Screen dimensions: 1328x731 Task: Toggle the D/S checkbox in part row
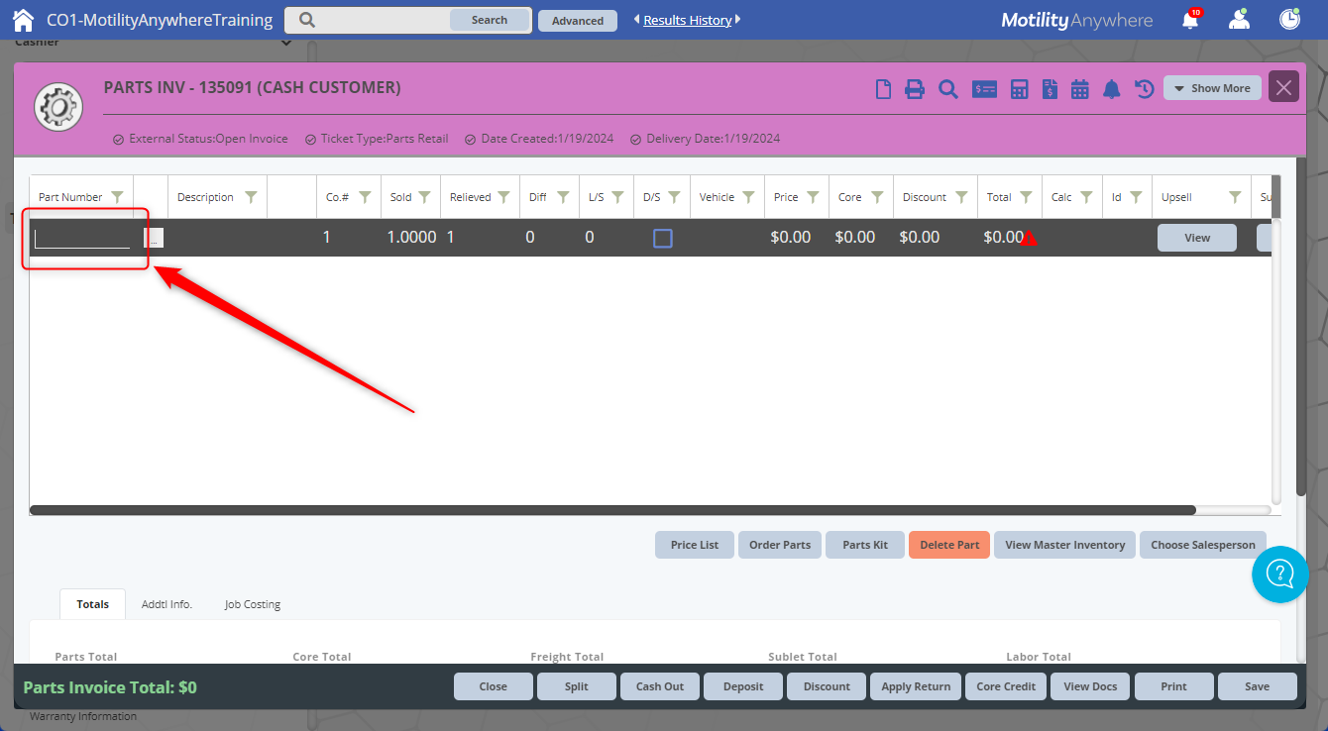(663, 238)
